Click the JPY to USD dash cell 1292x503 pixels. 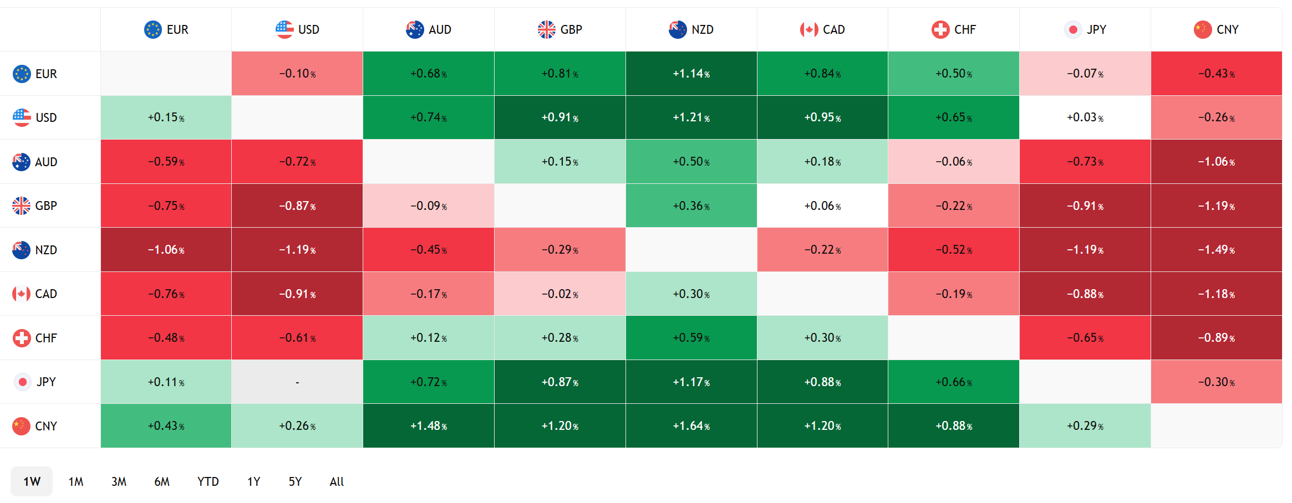coord(297,382)
